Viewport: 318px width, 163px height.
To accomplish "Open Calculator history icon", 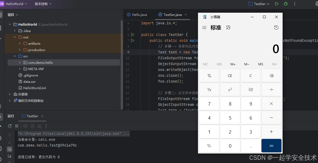I will [276, 28].
